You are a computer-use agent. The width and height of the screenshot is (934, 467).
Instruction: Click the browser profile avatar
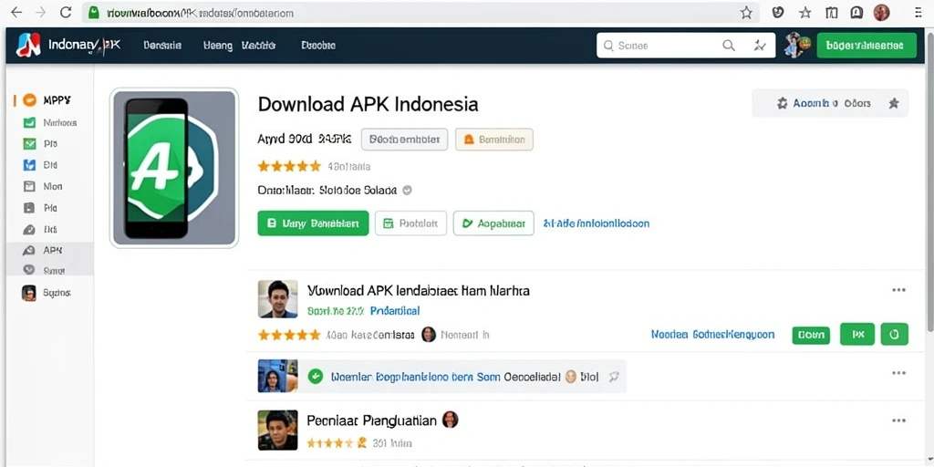click(x=882, y=13)
